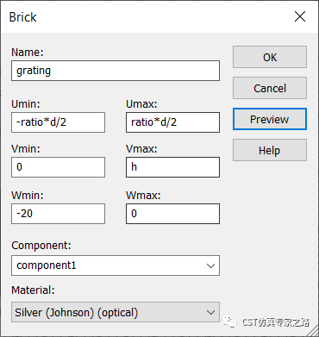The width and height of the screenshot is (319, 337).
Task: Select the Vmin field showing 0
Action: [58, 167]
